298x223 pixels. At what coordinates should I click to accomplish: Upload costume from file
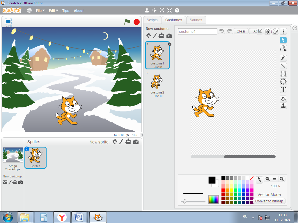(x=161, y=35)
